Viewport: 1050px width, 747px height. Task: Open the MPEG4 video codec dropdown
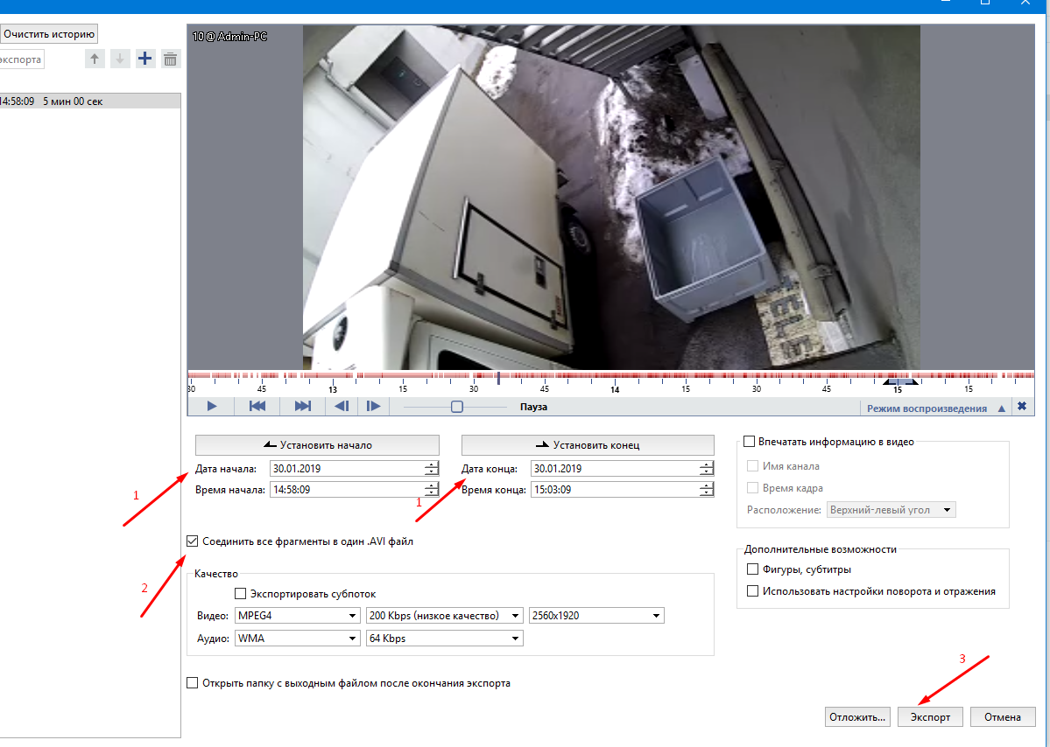(x=298, y=616)
